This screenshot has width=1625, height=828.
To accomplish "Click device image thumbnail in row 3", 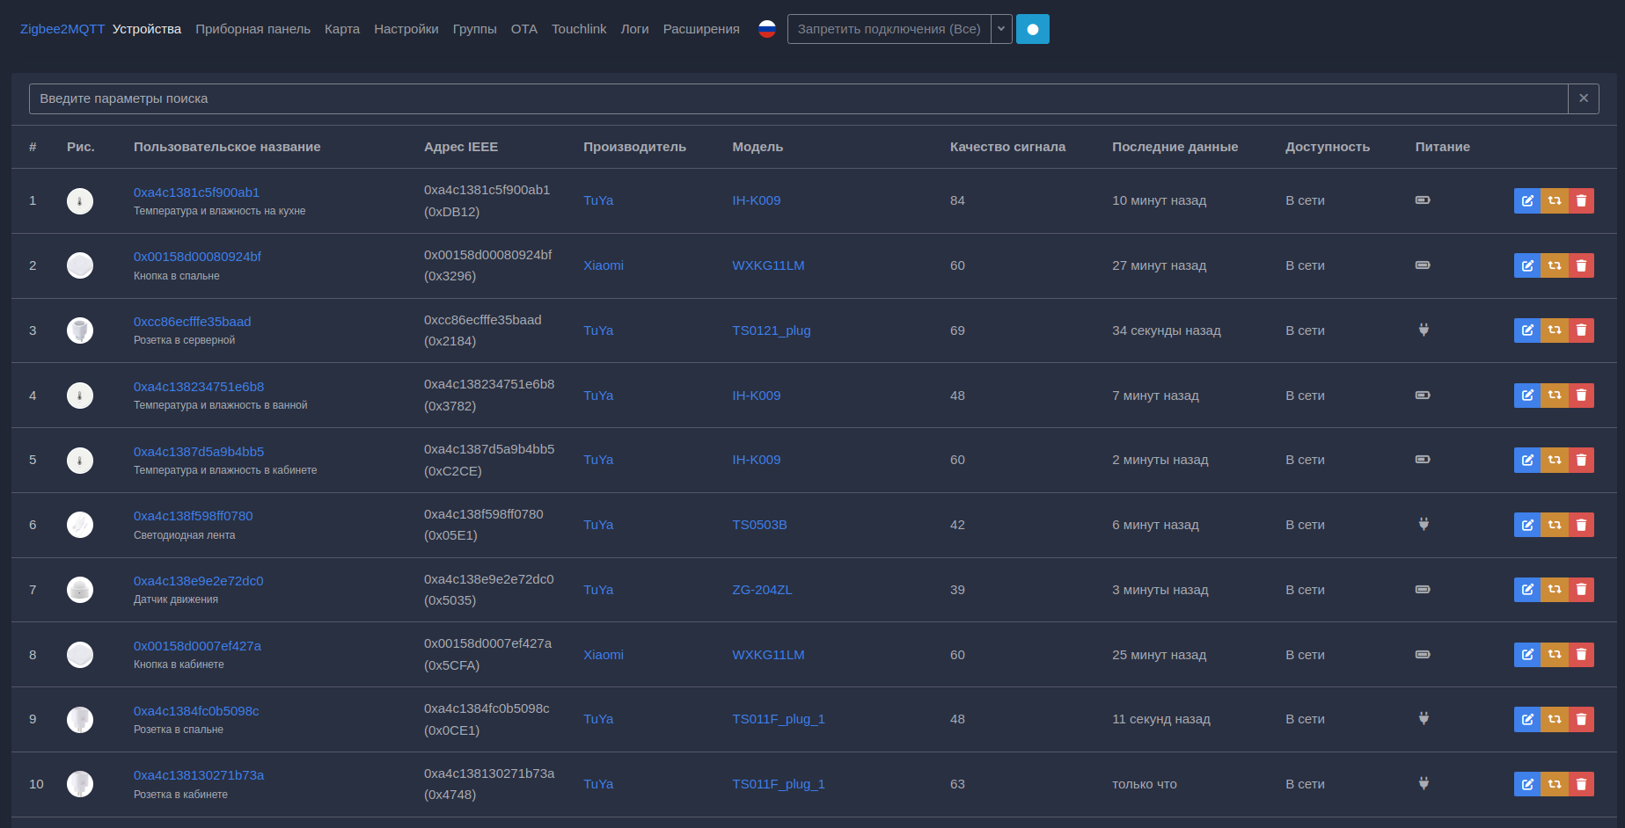I will coord(80,330).
